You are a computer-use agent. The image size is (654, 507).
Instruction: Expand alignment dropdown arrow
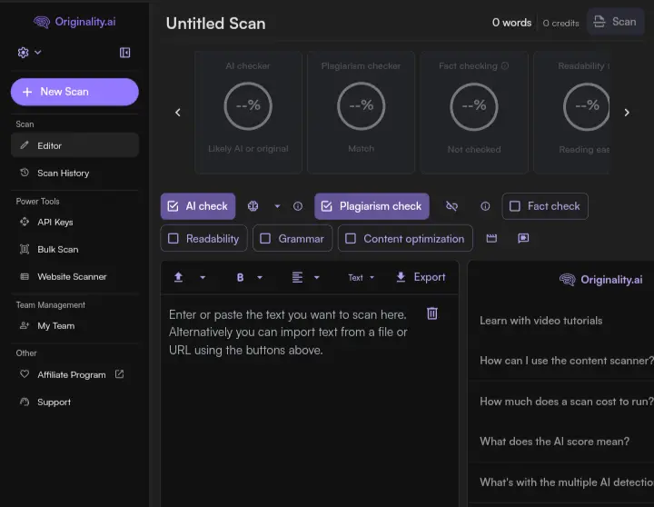pyautogui.click(x=317, y=277)
